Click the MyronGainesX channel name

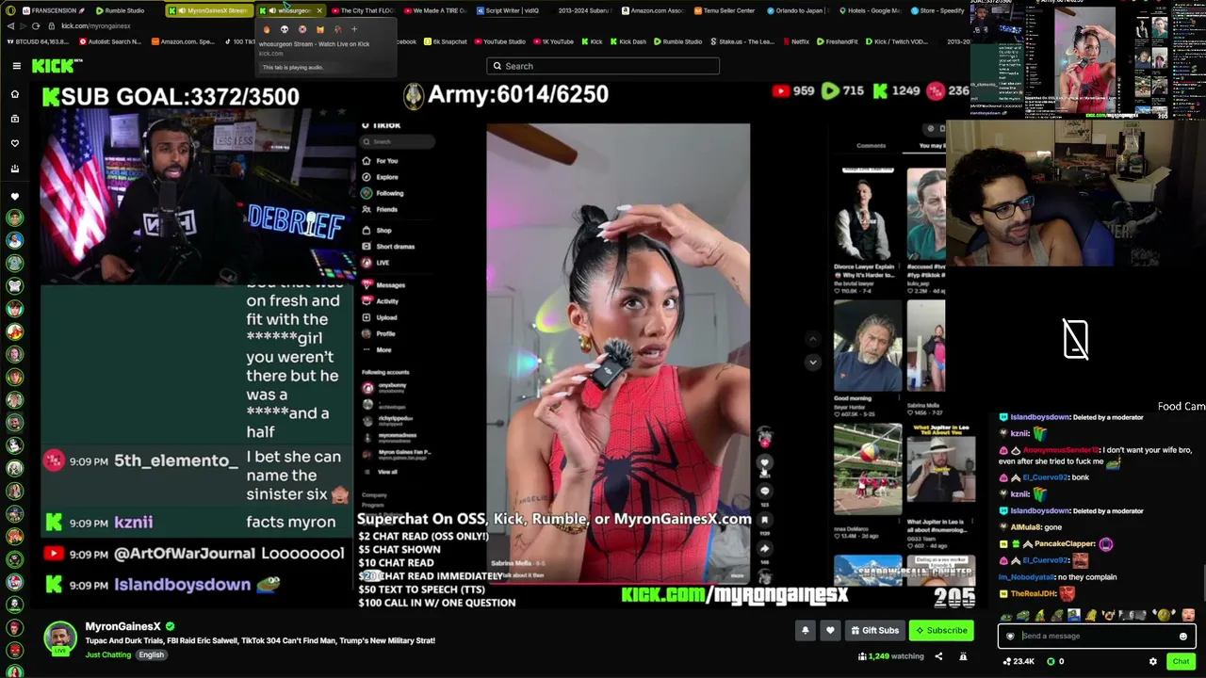(122, 626)
